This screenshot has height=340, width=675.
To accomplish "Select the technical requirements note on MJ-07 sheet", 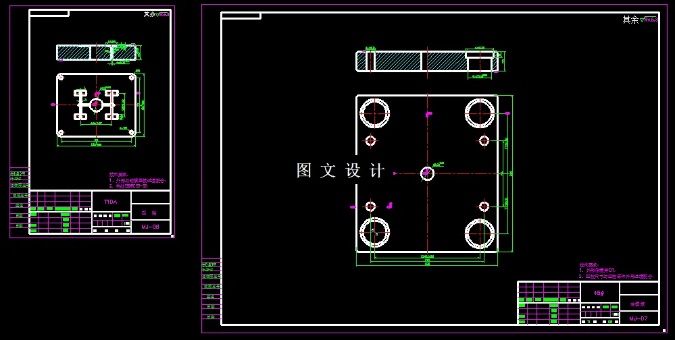I will pyautogui.click(x=616, y=271).
